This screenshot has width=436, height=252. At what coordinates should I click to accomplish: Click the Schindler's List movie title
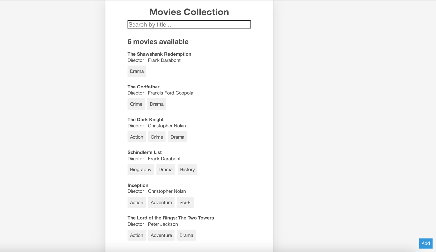tap(144, 152)
